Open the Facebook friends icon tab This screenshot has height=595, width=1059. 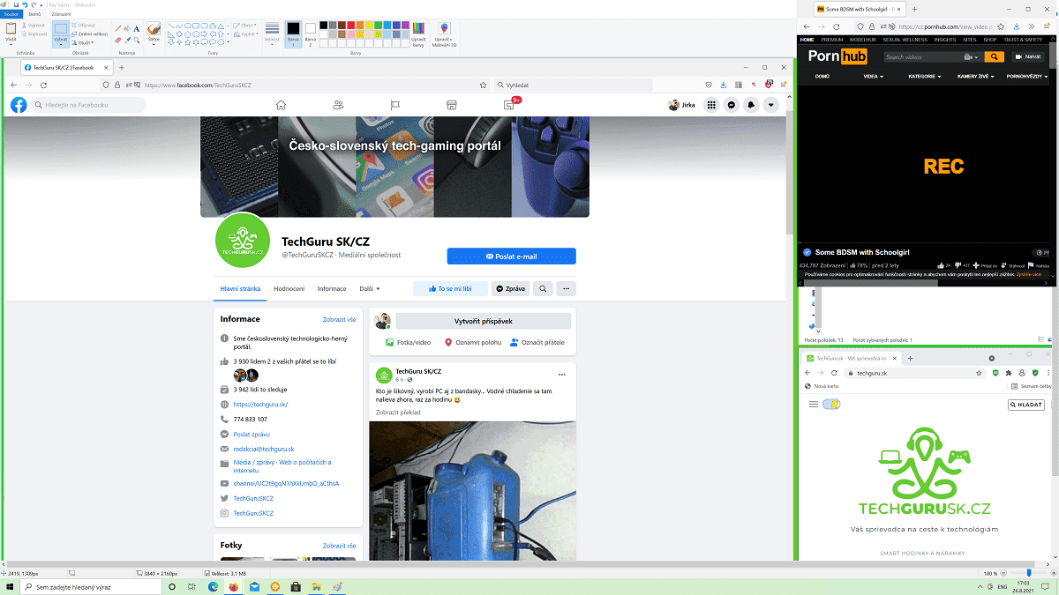point(338,105)
